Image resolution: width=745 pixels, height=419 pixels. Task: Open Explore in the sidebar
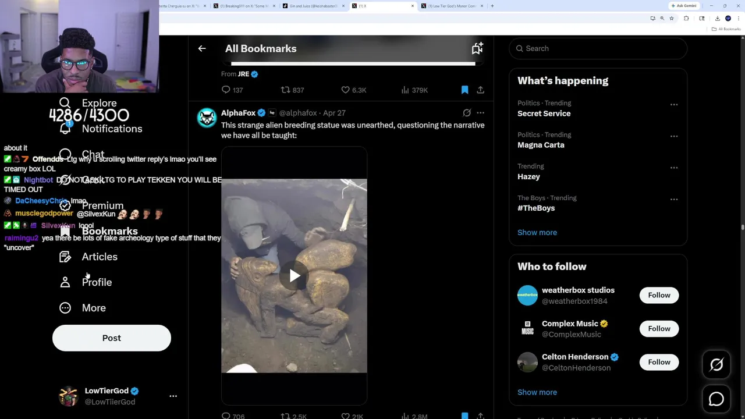[x=88, y=103]
